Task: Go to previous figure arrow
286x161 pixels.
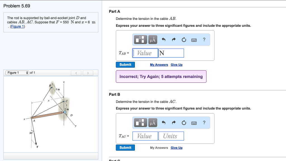Action: [76, 73]
